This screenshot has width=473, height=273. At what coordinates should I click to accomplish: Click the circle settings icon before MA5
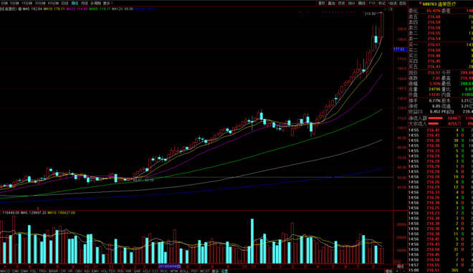coord(20,9)
